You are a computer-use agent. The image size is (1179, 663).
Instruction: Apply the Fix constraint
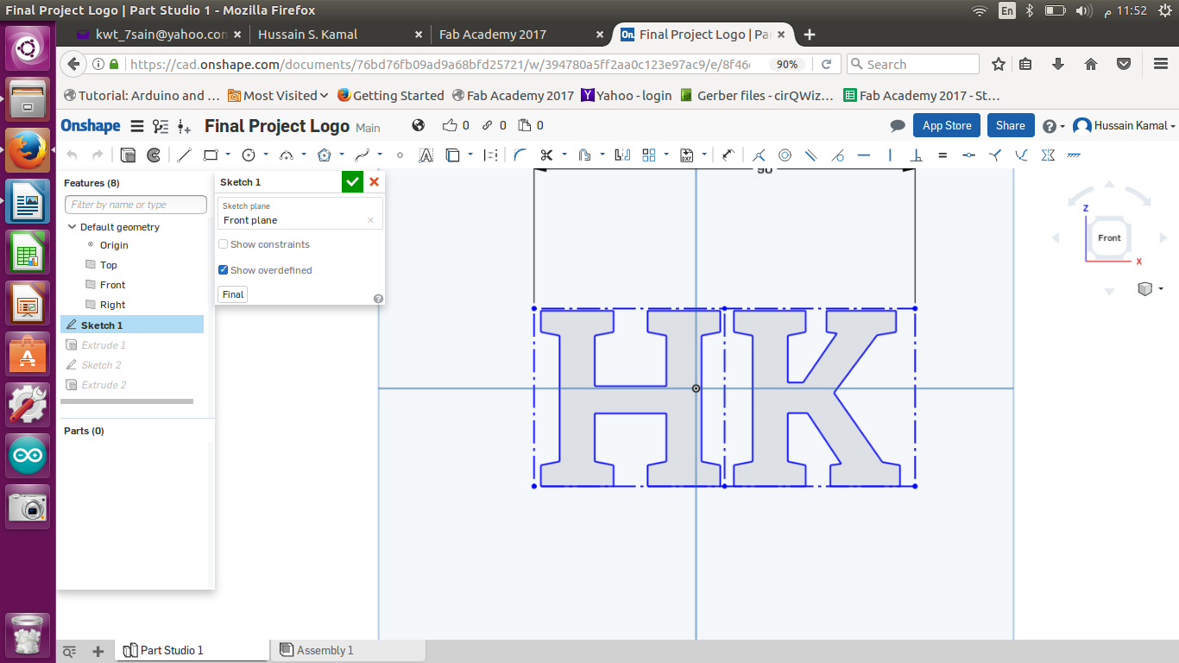pyautogui.click(x=1074, y=155)
